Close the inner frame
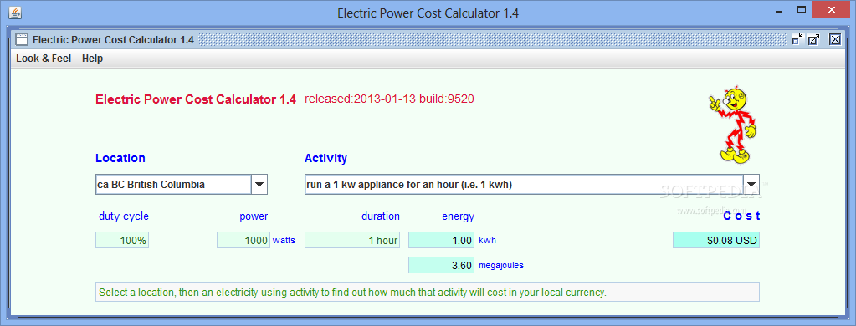The height and width of the screenshot is (326, 856). tap(835, 38)
